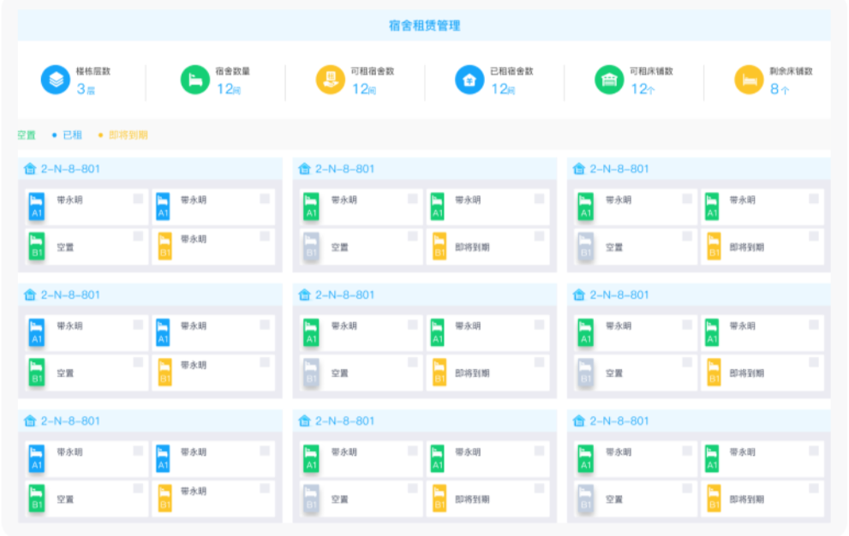Viewport: 849px width, 536px height.
Task: Click the blue A1 bed icon in bottom-left room
Action: click(x=37, y=459)
